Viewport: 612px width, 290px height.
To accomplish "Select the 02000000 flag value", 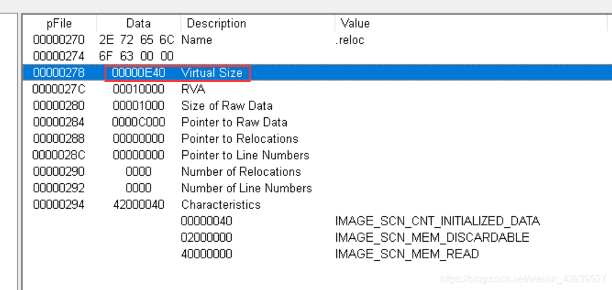I will [207, 237].
